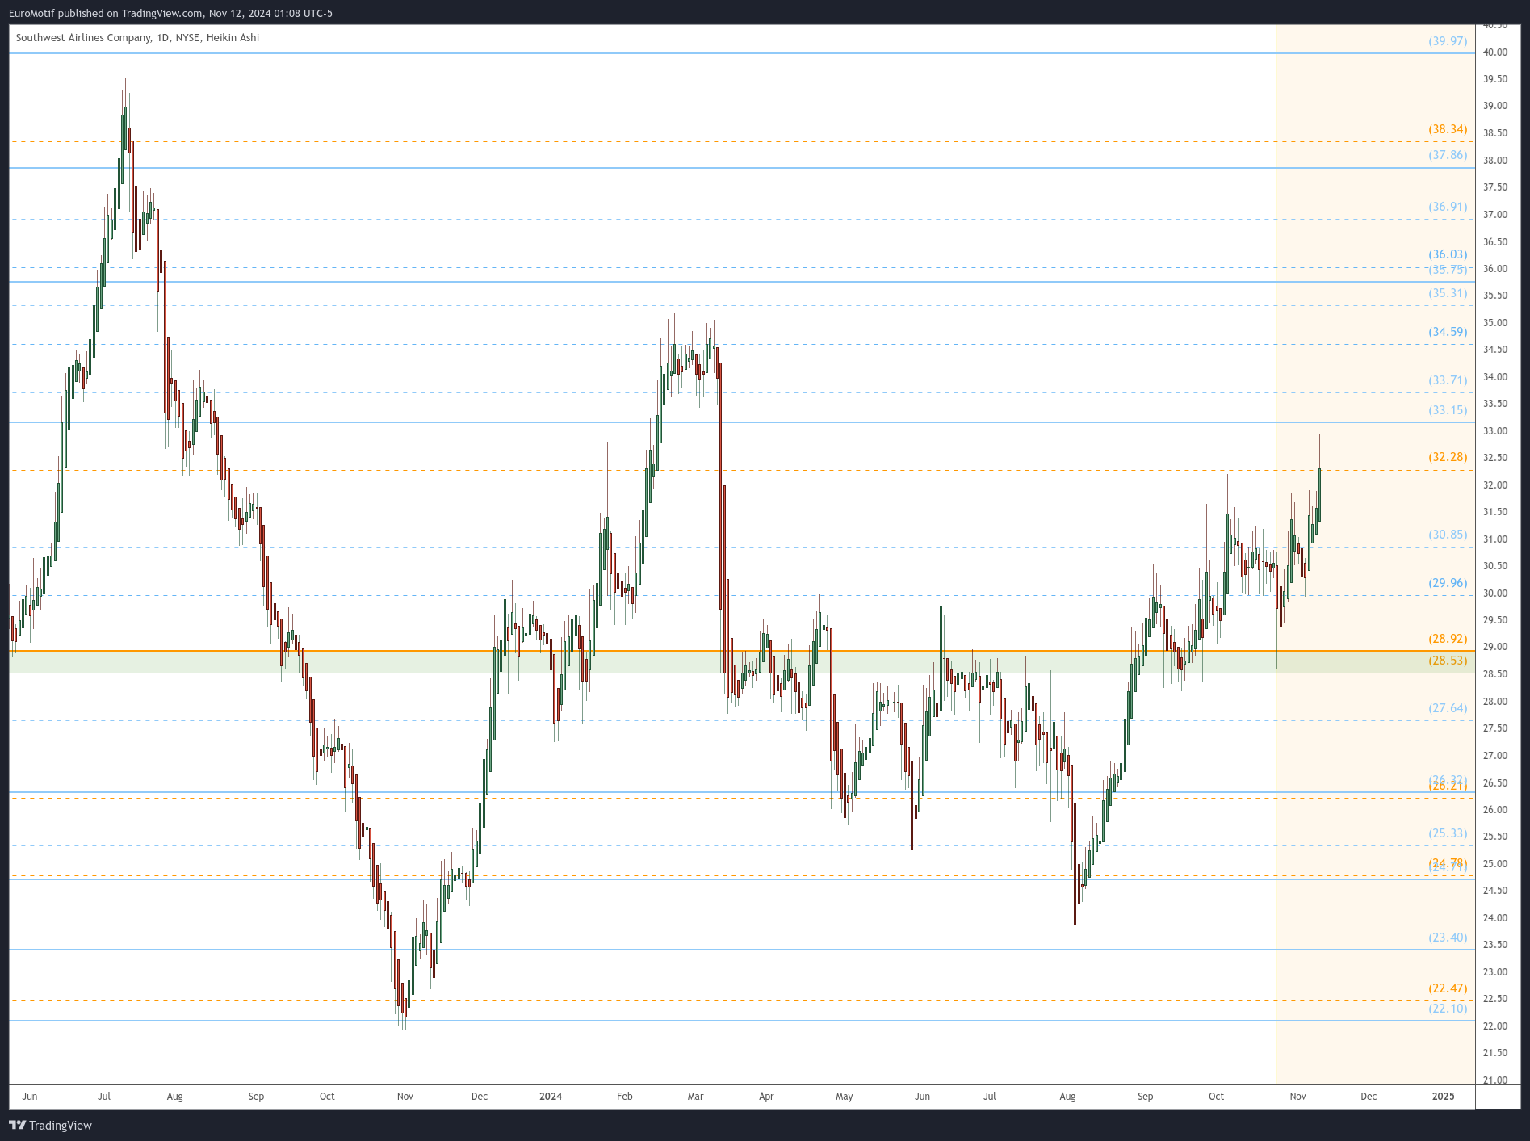Select the (36.91) level label
The width and height of the screenshot is (1530, 1141).
[x=1448, y=207]
